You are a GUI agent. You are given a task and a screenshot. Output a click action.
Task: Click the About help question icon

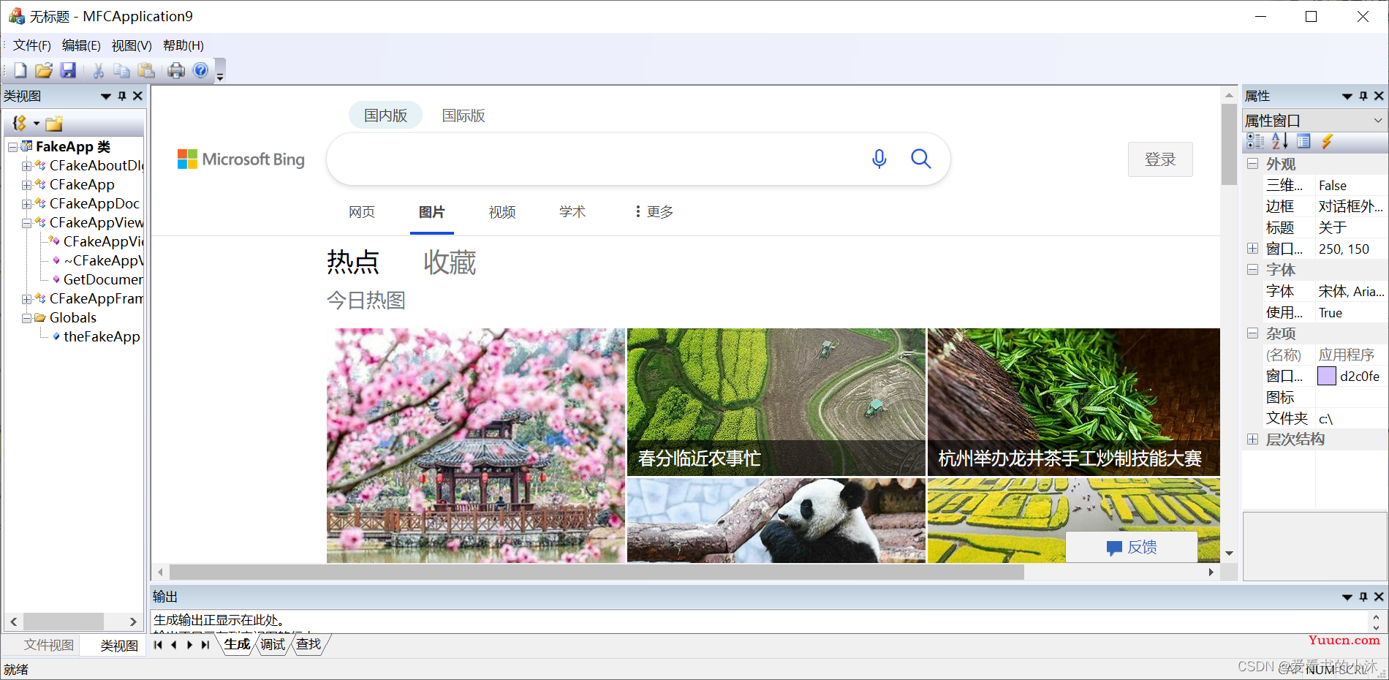pos(200,70)
